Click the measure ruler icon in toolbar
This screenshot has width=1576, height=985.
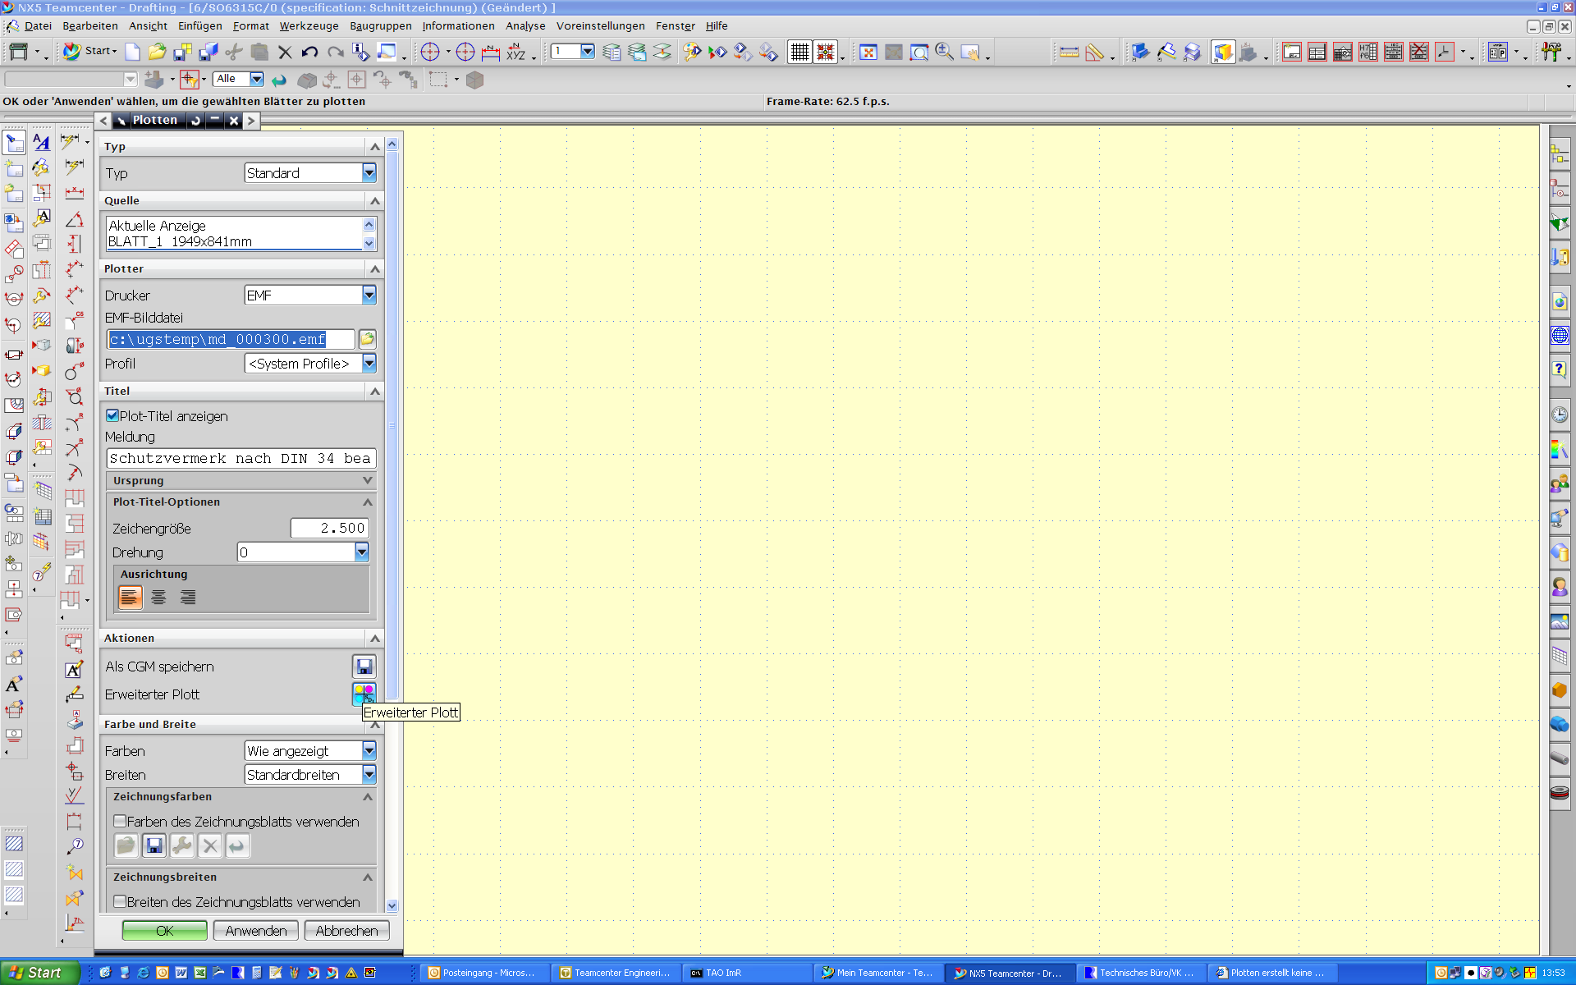pyautogui.click(x=1069, y=53)
